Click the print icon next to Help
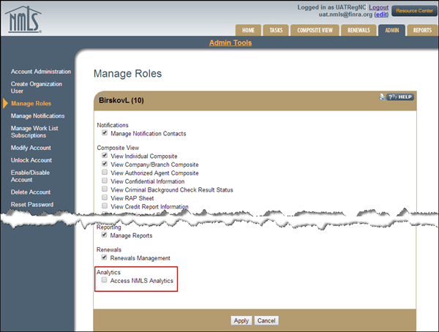This screenshot has height=332, width=439. click(382, 97)
